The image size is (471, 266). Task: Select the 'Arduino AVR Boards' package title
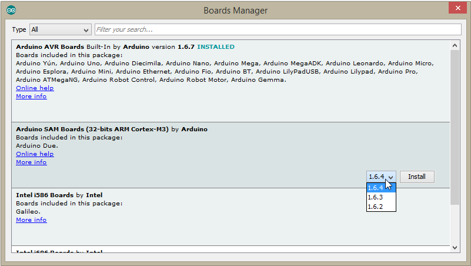click(50, 47)
